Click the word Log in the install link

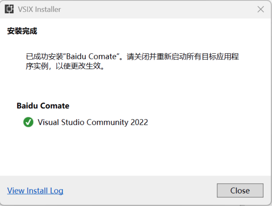56,191
